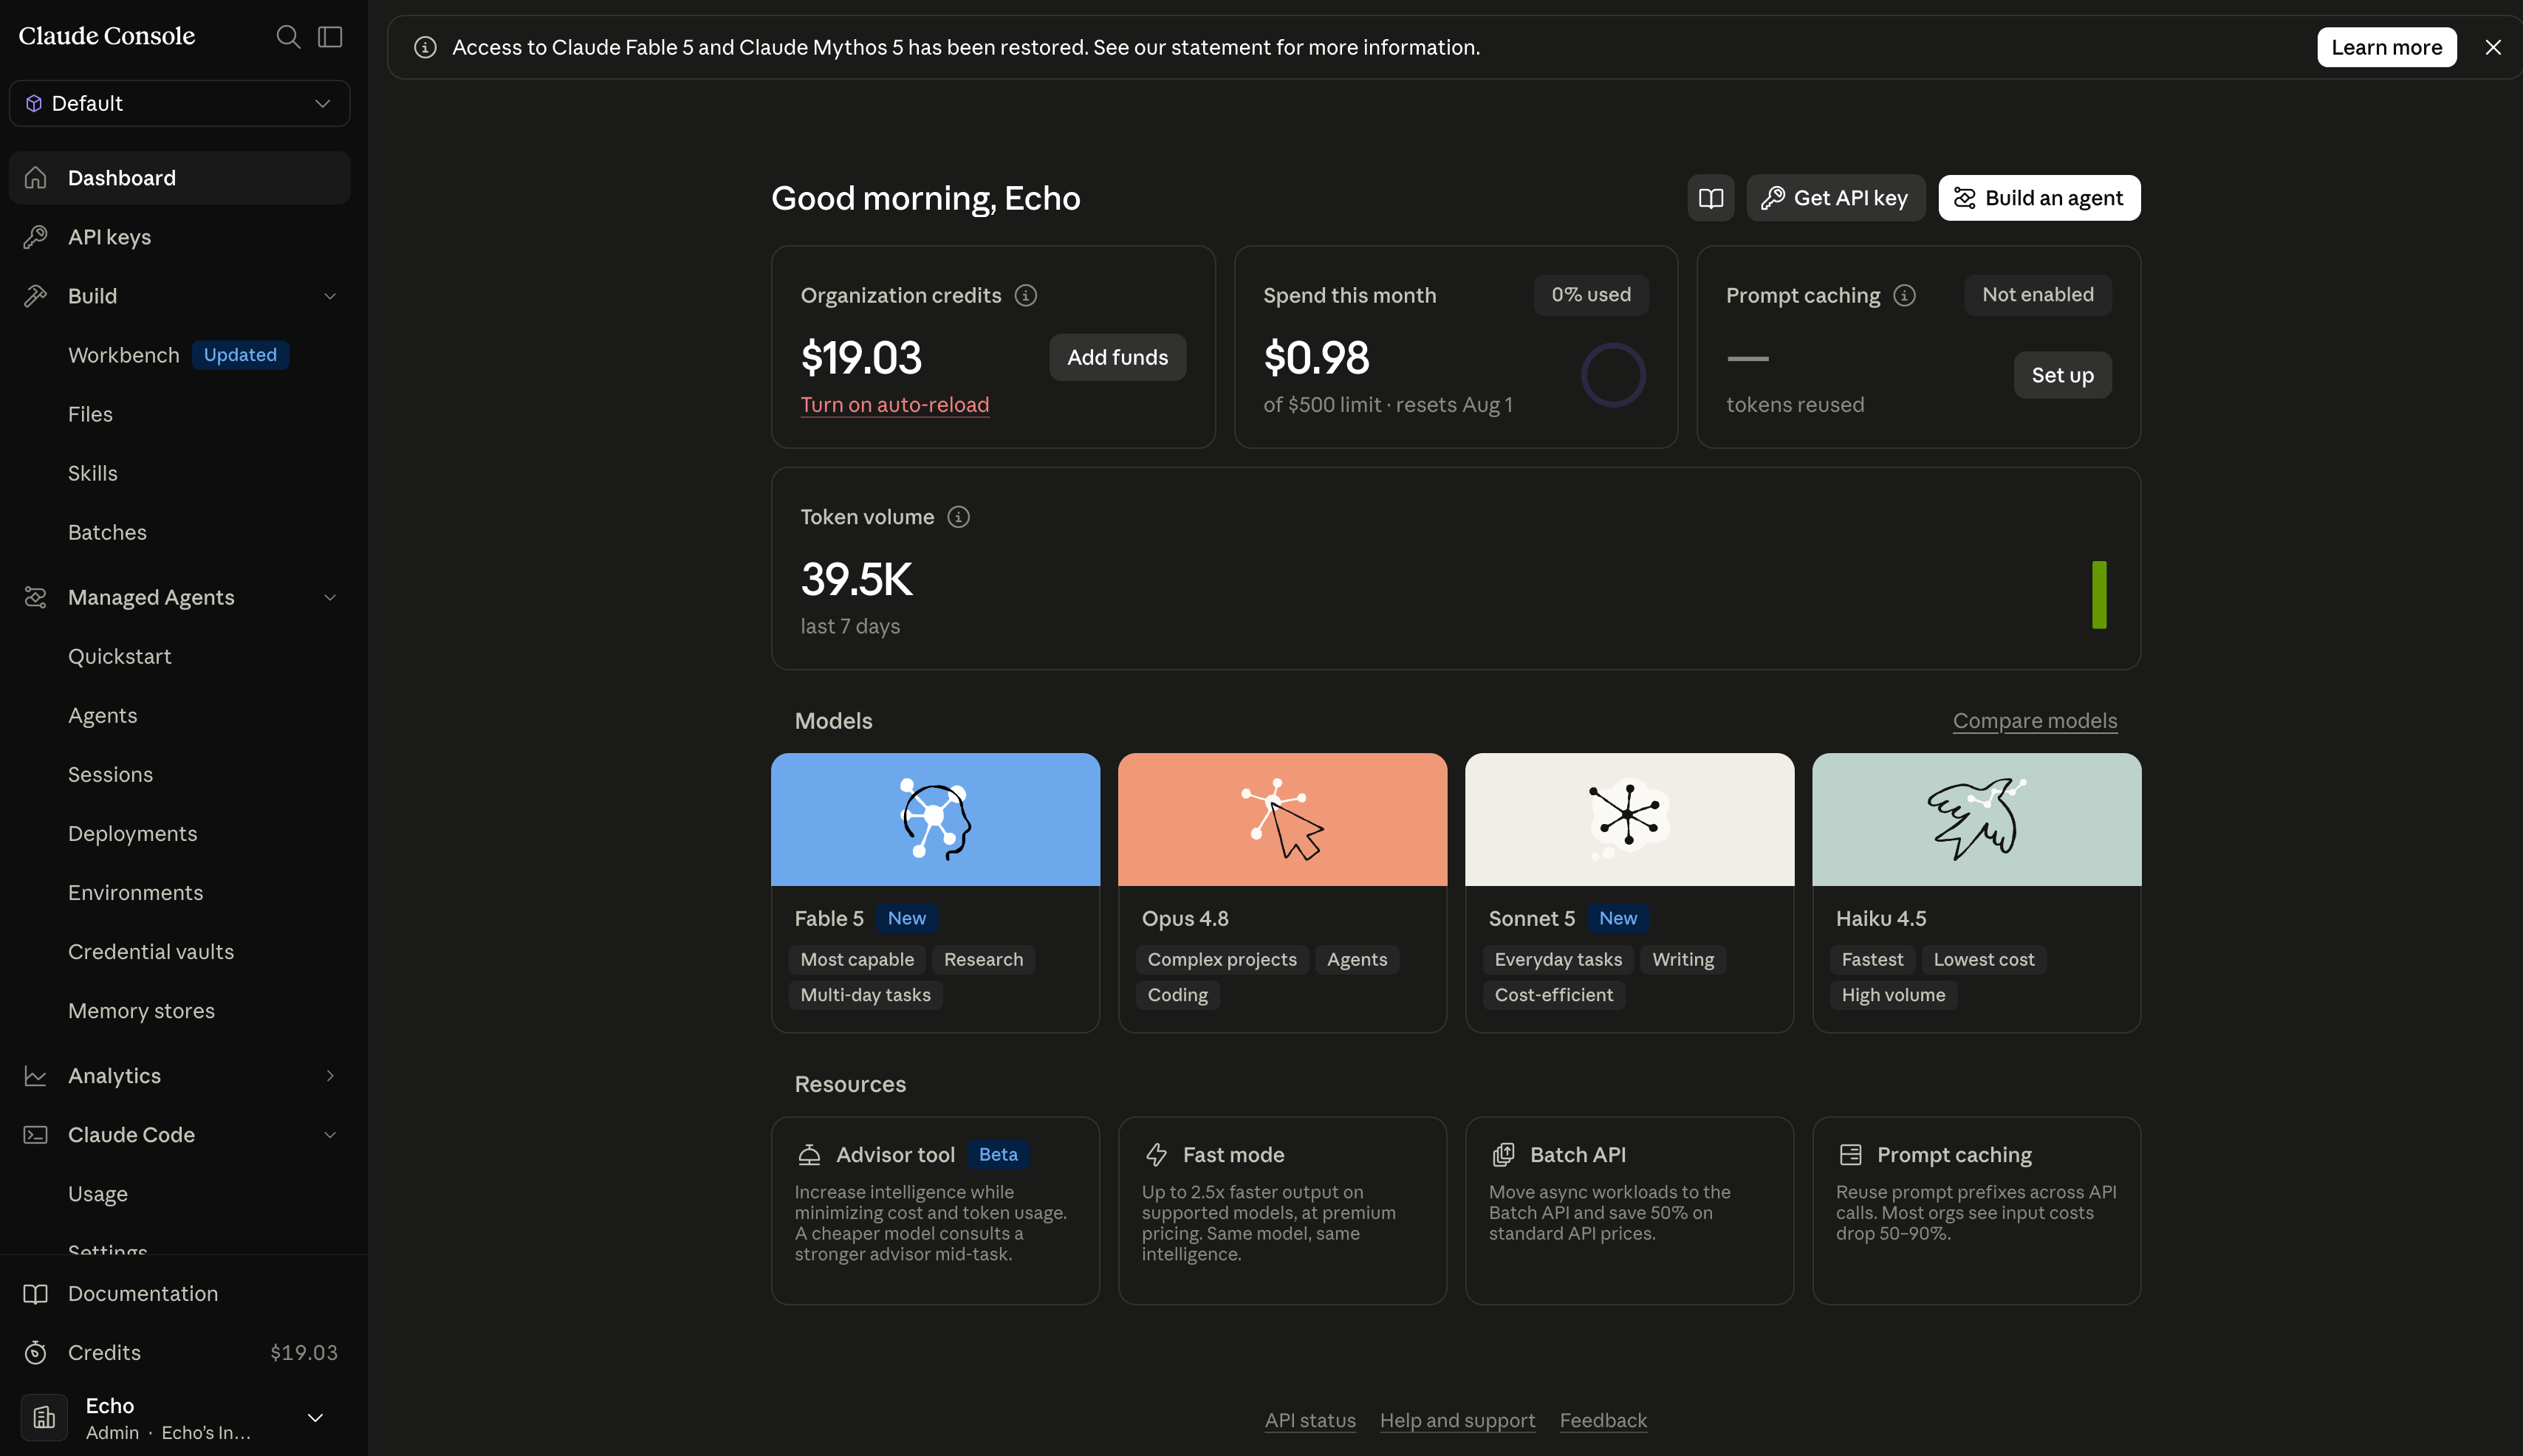Click the Credits timer icon in sidebar
Viewport: 2523px width, 1456px height.
point(36,1353)
